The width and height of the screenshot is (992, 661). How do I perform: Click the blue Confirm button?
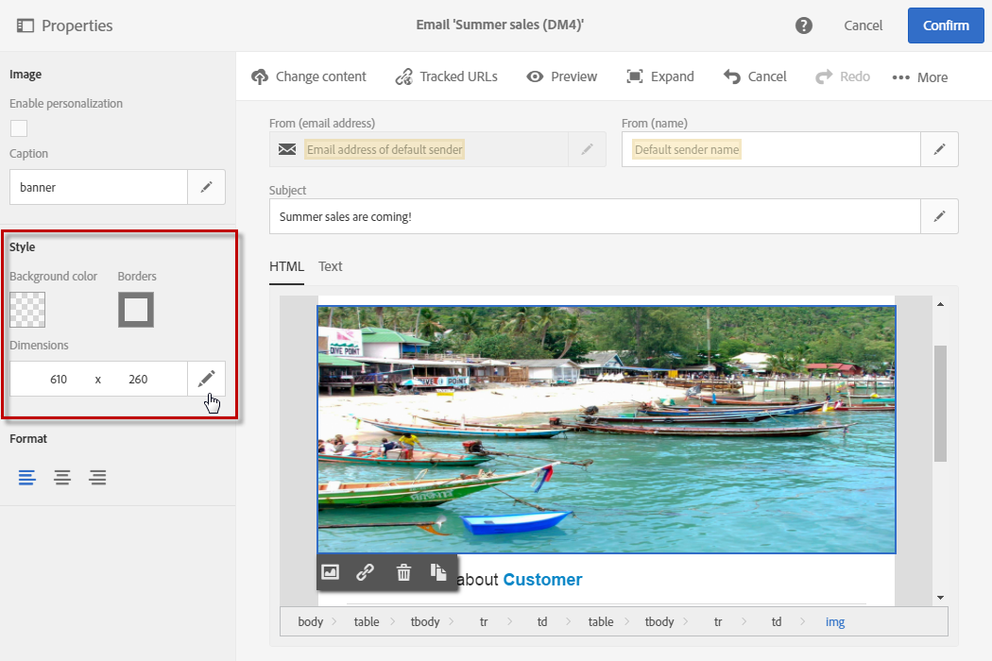pos(946,25)
